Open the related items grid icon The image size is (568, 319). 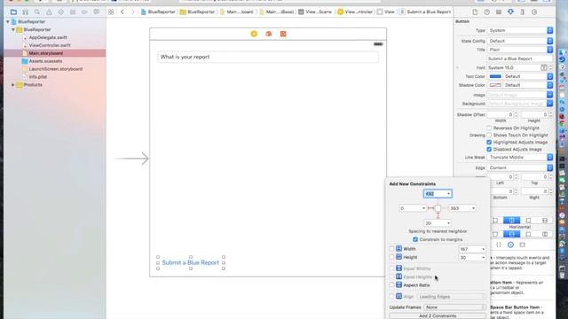(111, 12)
